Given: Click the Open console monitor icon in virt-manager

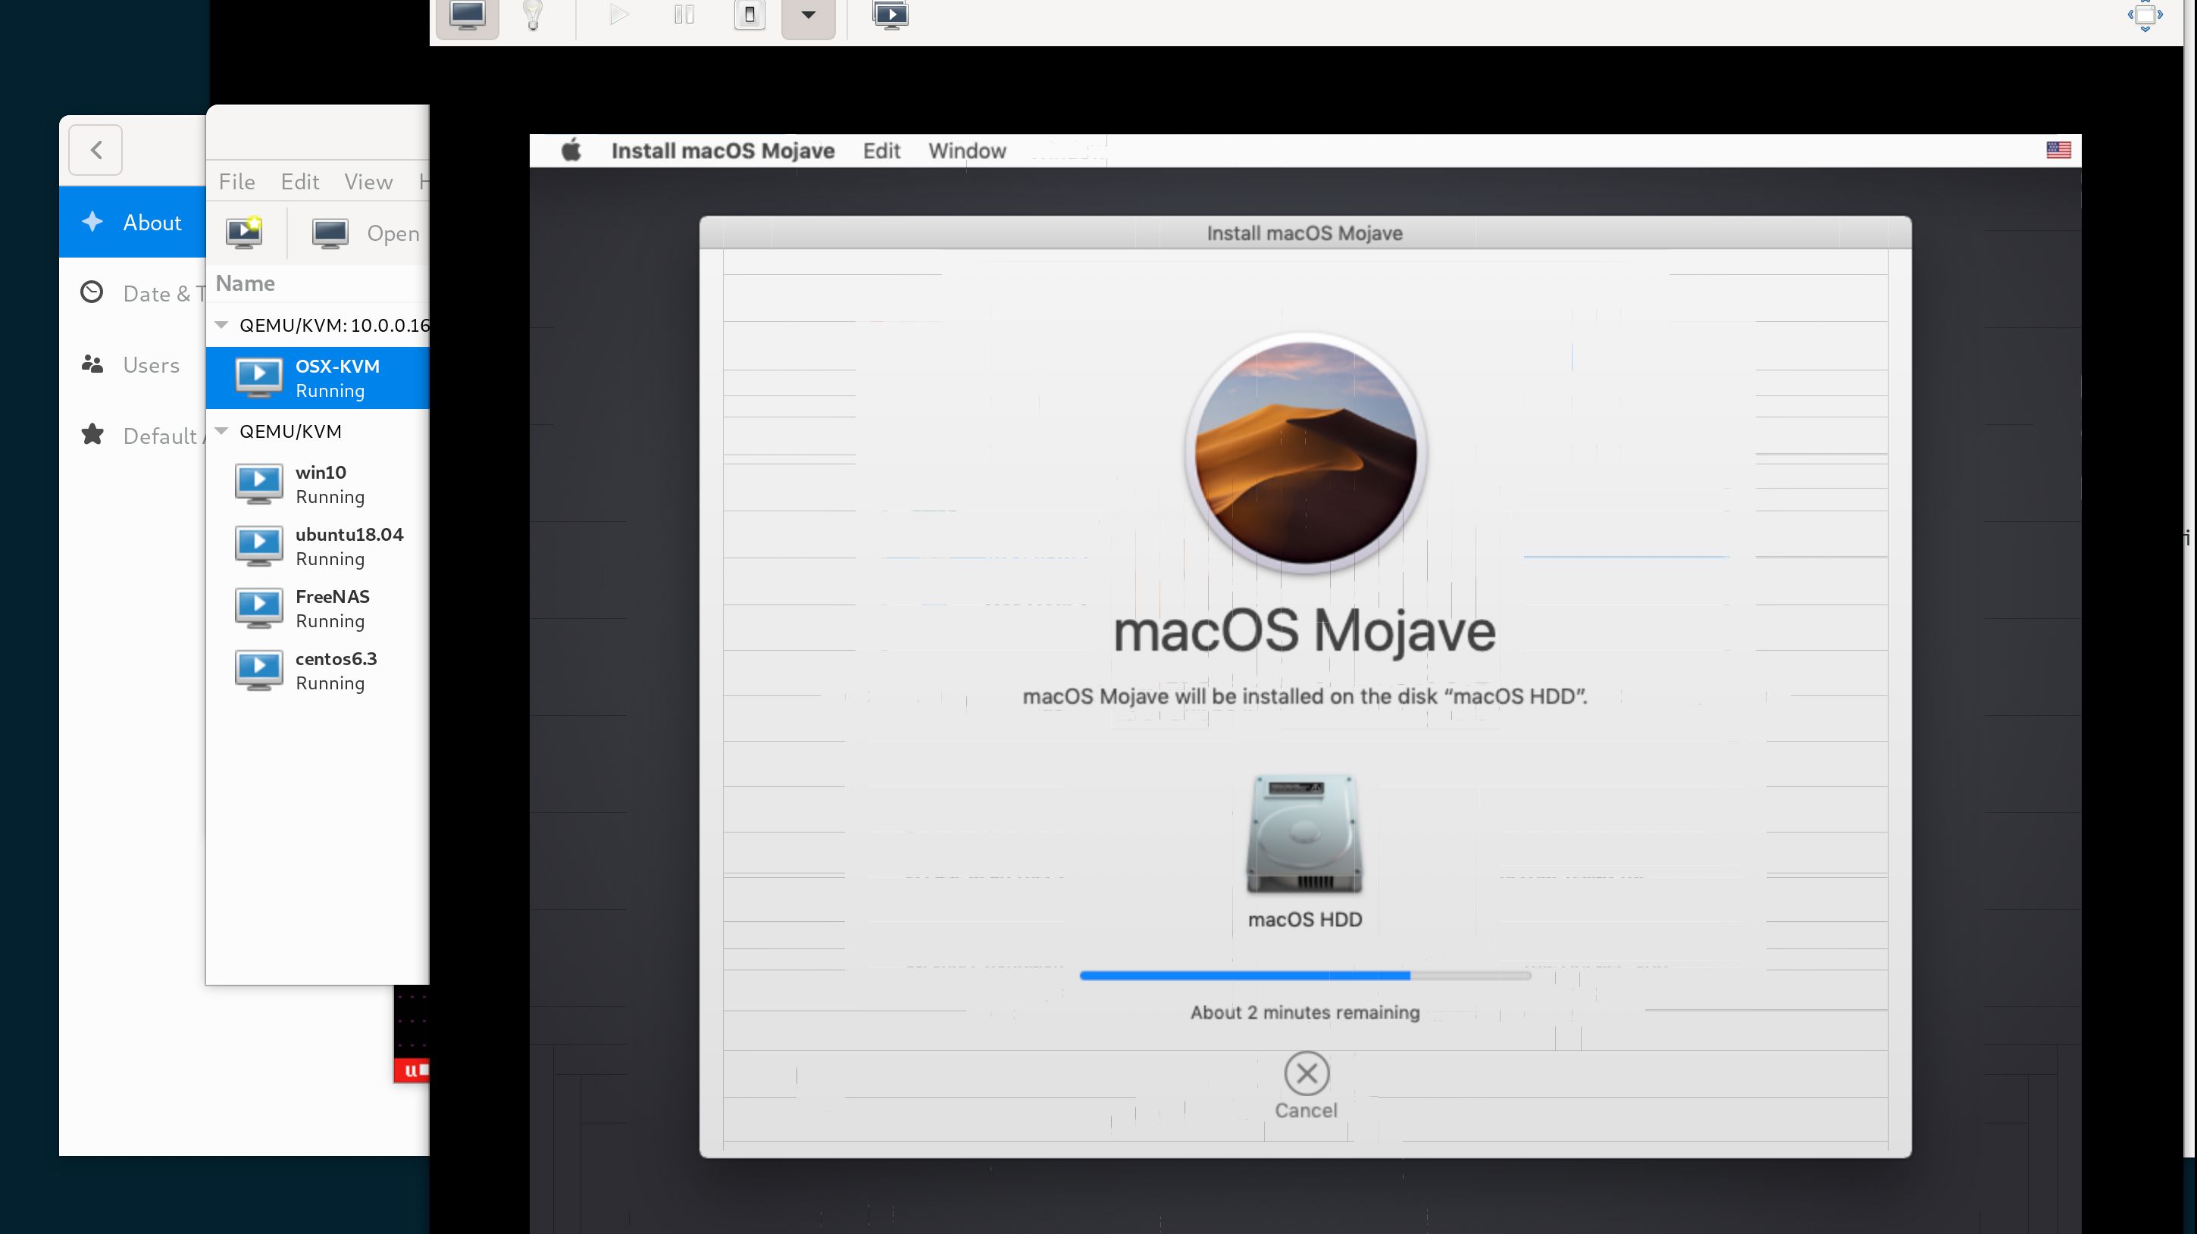Looking at the screenshot, I should pyautogui.click(x=331, y=232).
